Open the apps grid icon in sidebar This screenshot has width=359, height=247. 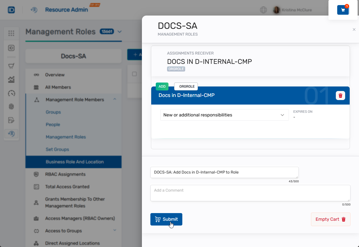point(11,33)
